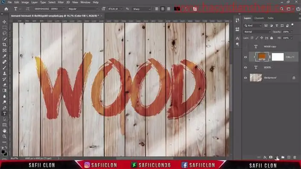
Task: Select the Background layer thumbnail
Action: coord(256,78)
